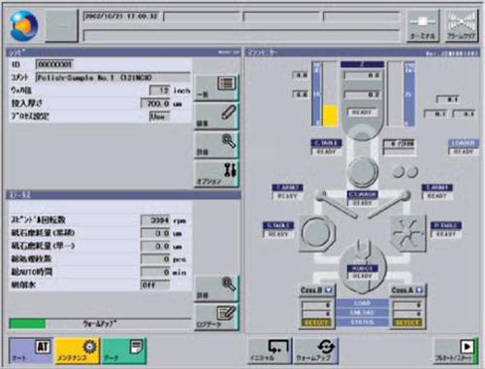Click the green warm-up progress bar
The height and width of the screenshot is (369, 485).
coord(28,323)
